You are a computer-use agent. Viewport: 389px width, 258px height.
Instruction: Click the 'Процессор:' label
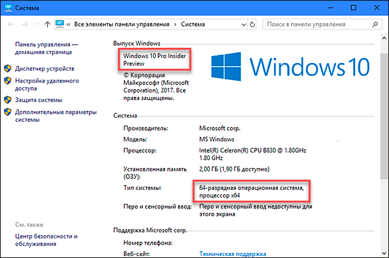tap(140, 150)
